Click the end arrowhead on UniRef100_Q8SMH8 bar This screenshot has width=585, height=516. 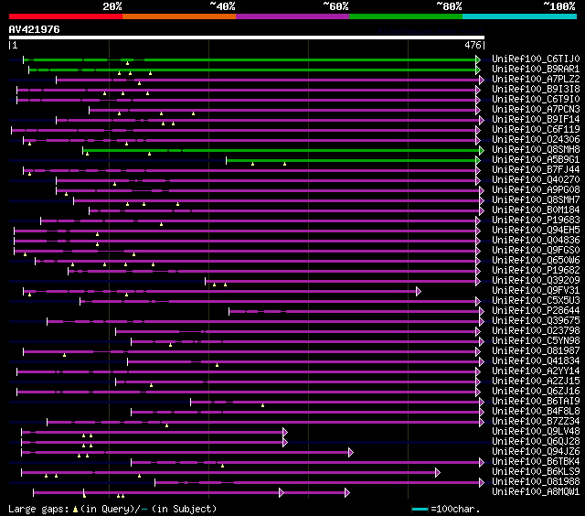pos(482,150)
